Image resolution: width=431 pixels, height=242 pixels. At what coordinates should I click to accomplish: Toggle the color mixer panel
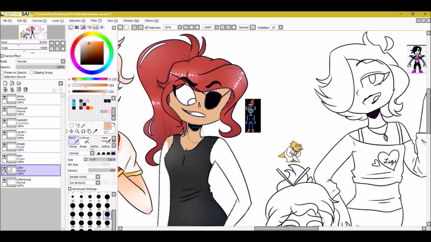89,27
